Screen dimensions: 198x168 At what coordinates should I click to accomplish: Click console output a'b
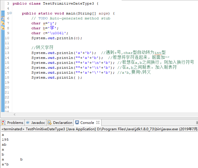pyautogui.click(x=5, y=164)
